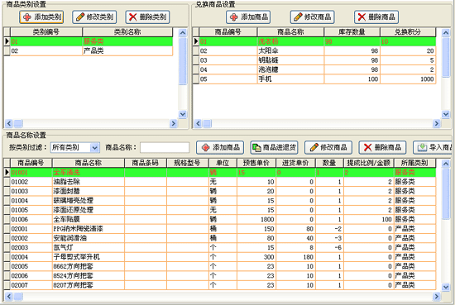This screenshot has height=305, width=455.
Task: Click the 修改商品 button in product panel
Action: (x=328, y=148)
